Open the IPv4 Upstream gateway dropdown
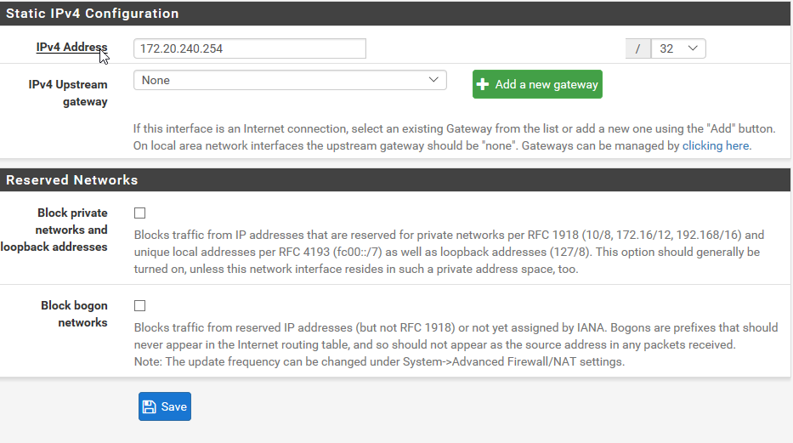The image size is (793, 443). (x=290, y=80)
